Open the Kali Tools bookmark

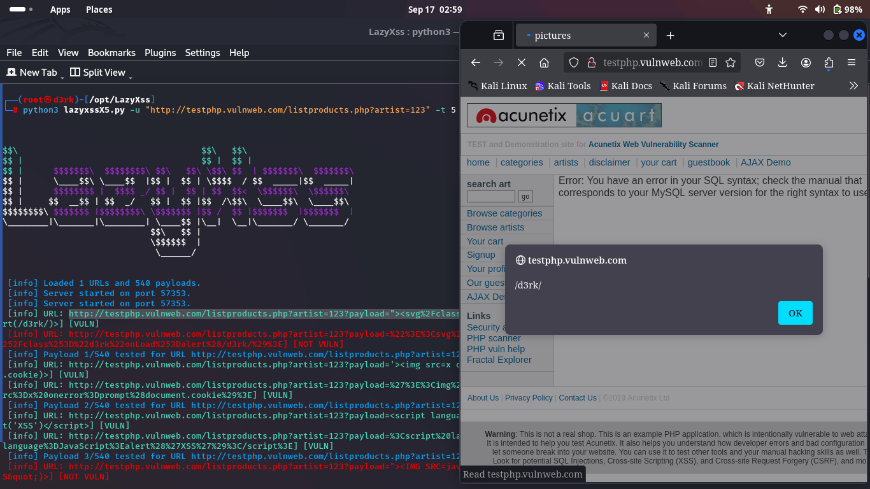pos(563,85)
